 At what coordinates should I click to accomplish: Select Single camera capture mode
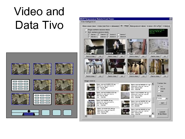86,30
